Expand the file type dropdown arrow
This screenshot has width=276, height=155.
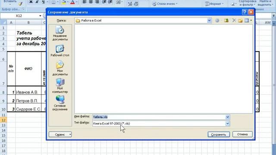pos(227,124)
